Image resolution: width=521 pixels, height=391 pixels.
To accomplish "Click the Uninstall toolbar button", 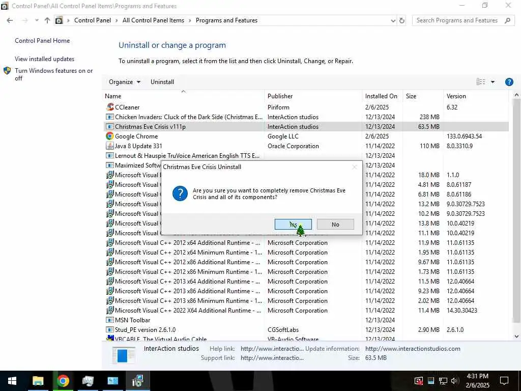I will tap(162, 82).
